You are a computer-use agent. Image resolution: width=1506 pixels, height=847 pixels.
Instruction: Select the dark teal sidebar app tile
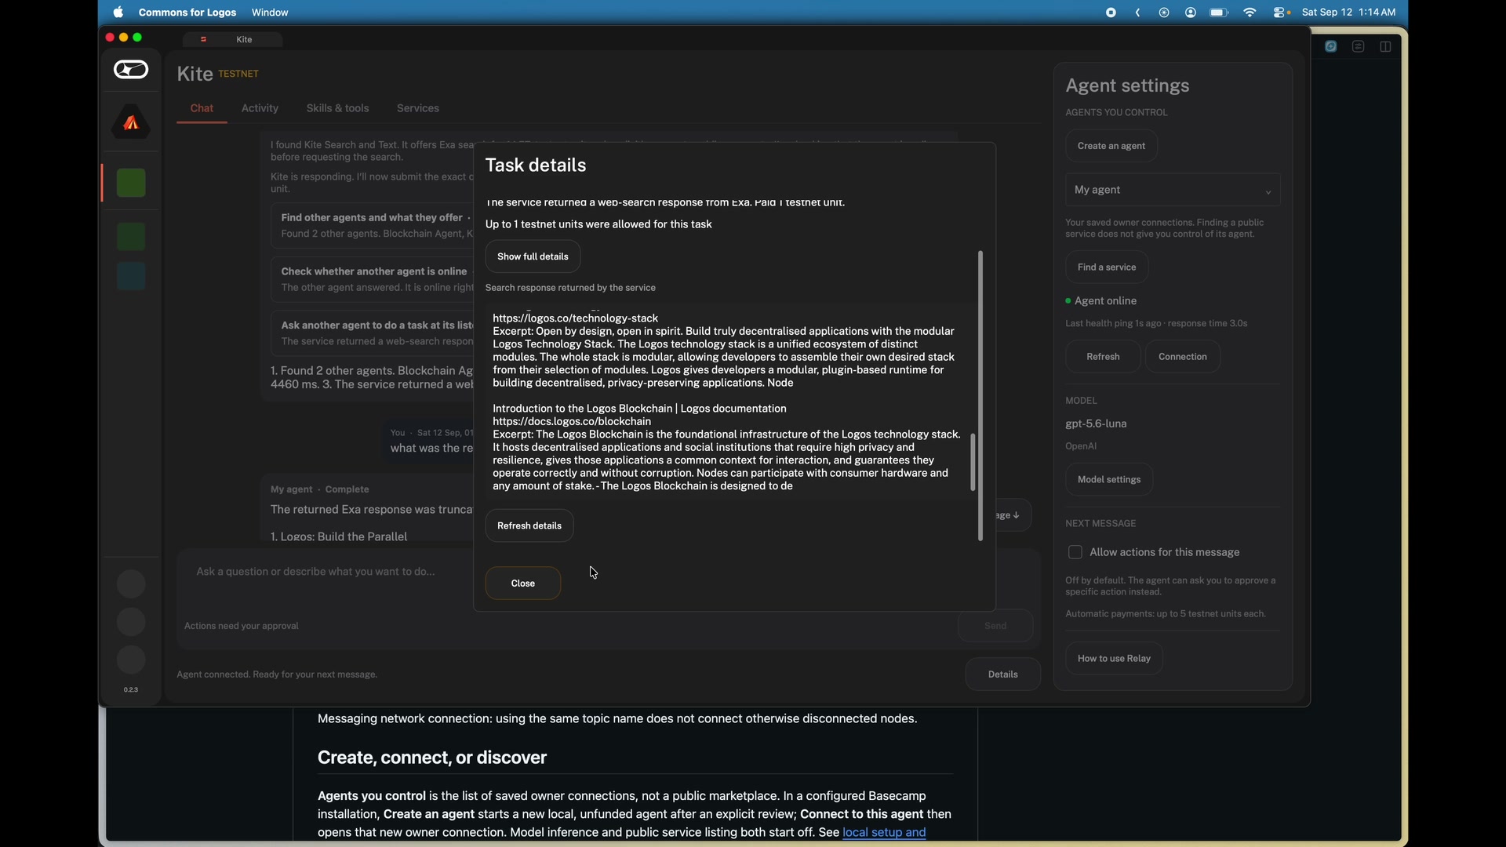[x=131, y=277]
